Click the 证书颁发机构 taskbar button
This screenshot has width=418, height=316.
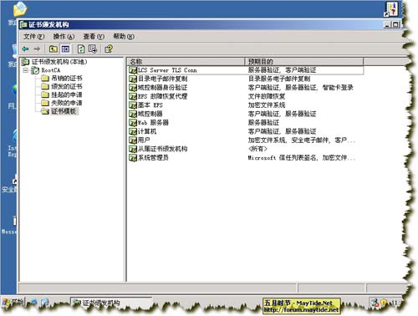111,303
